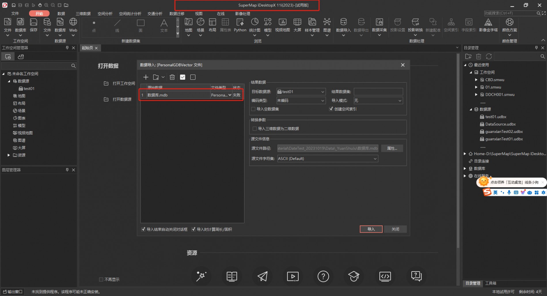Expand CBD.smwu in recent workspaces

(x=476, y=80)
